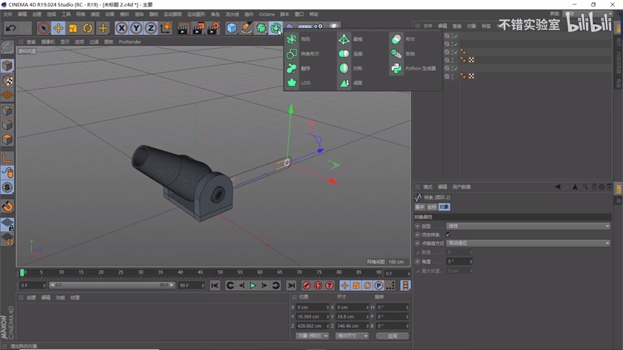Toggle the 闭合样条 checkbox
Image resolution: width=623 pixels, height=350 pixels.
(448, 235)
